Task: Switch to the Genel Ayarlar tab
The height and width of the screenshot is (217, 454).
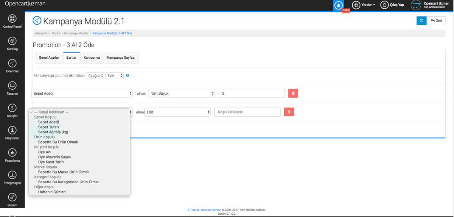Action: [x=49, y=58]
